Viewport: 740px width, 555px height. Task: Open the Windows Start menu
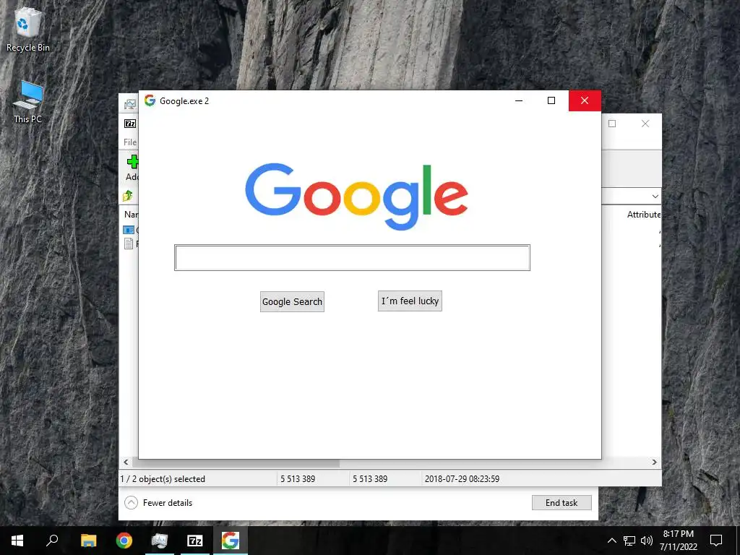[17, 541]
